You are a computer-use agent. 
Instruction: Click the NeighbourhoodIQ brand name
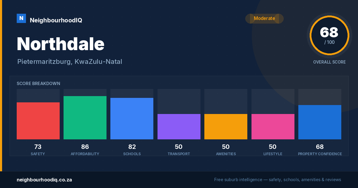56,20
